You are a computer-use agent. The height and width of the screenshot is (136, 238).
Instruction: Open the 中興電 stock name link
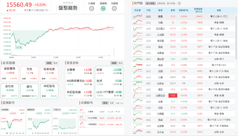pyautogui.click(x=160, y=114)
